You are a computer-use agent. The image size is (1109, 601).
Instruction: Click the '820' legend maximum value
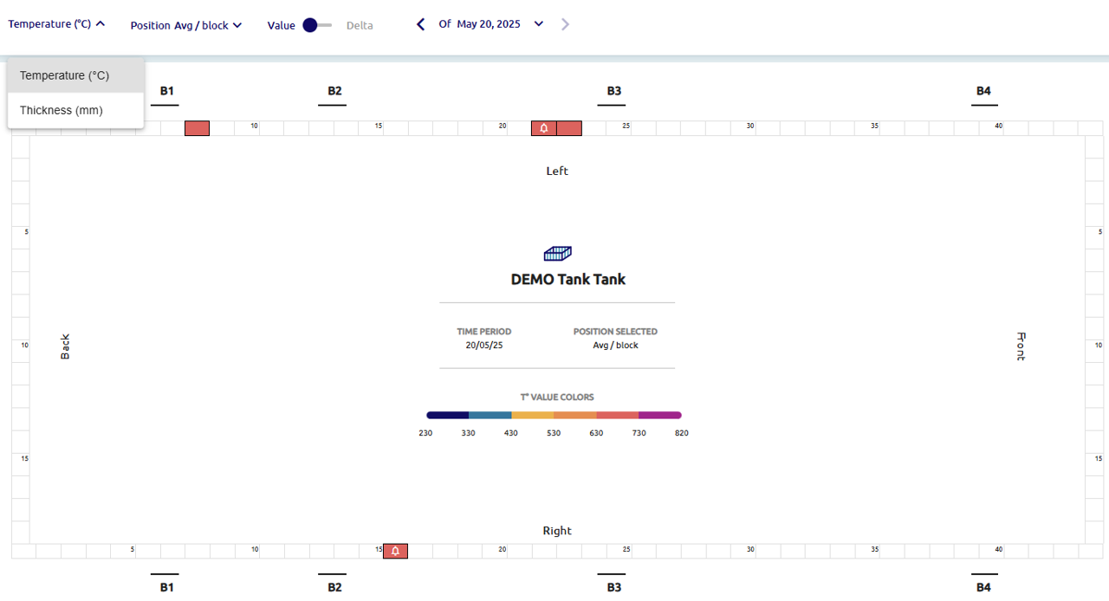tap(682, 433)
